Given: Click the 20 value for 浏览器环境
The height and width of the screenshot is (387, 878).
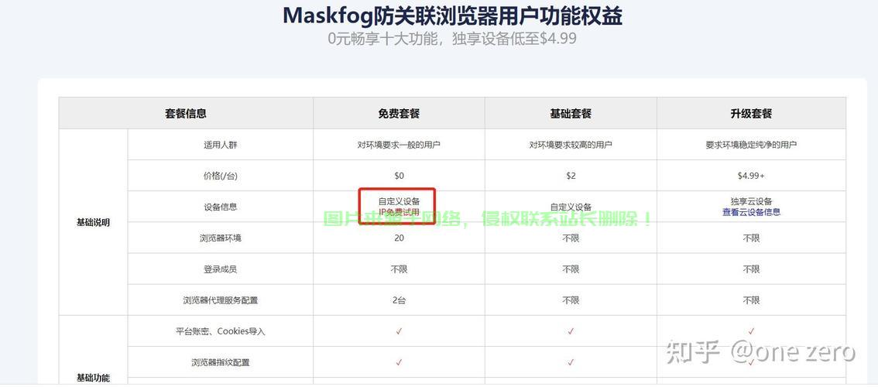Looking at the screenshot, I should point(399,238).
